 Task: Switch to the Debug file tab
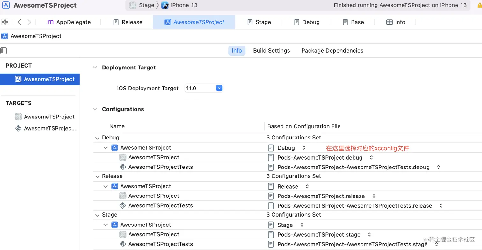306,22
